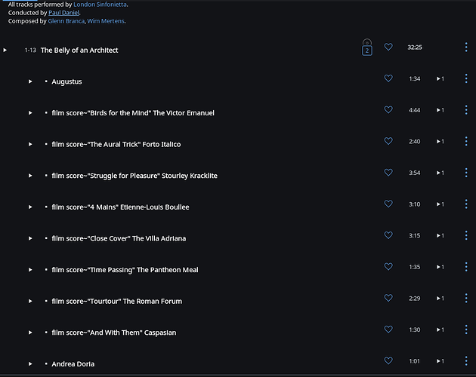476x377 pixels.
Task: Open the Paul Daniel conductor link
Action: click(x=63, y=13)
